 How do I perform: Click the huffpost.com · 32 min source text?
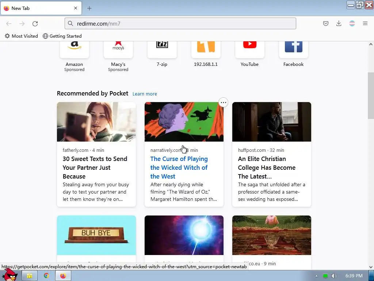point(261,150)
